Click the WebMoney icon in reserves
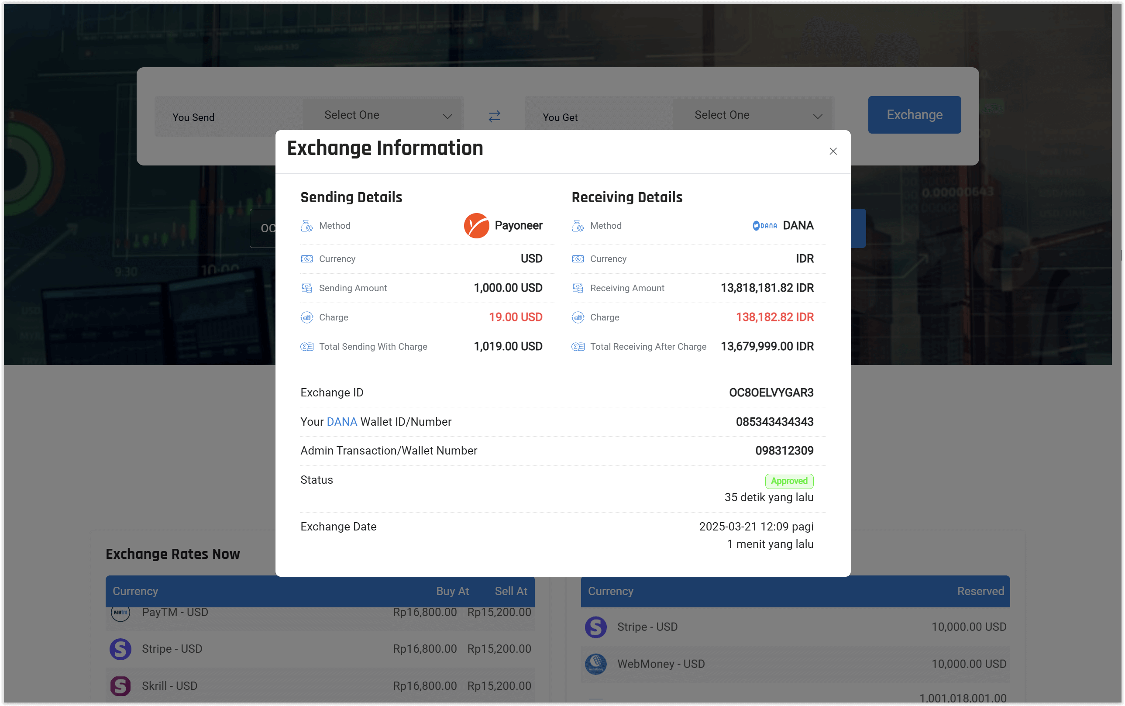1125x706 pixels. (595, 664)
